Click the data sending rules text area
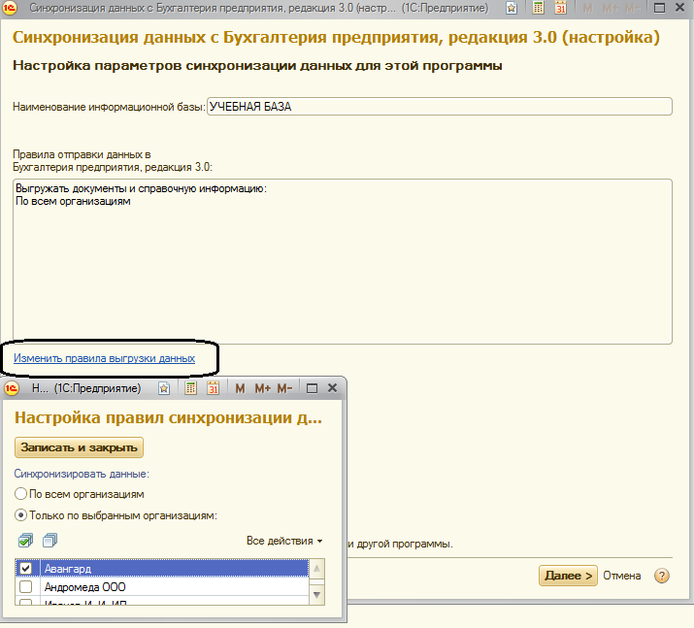Viewport: 694px width, 628px height. pyautogui.click(x=343, y=261)
